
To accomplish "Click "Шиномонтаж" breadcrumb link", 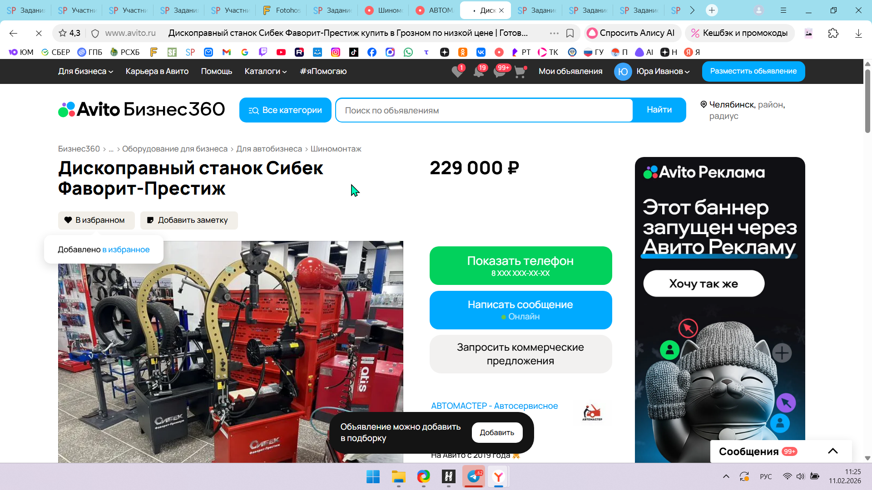I will [x=336, y=149].
